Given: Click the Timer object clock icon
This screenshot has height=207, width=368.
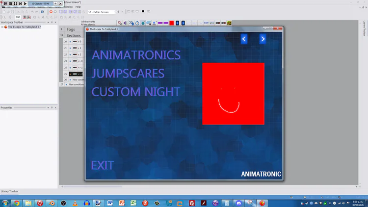Looking at the screenshot, I should (x=137, y=23).
